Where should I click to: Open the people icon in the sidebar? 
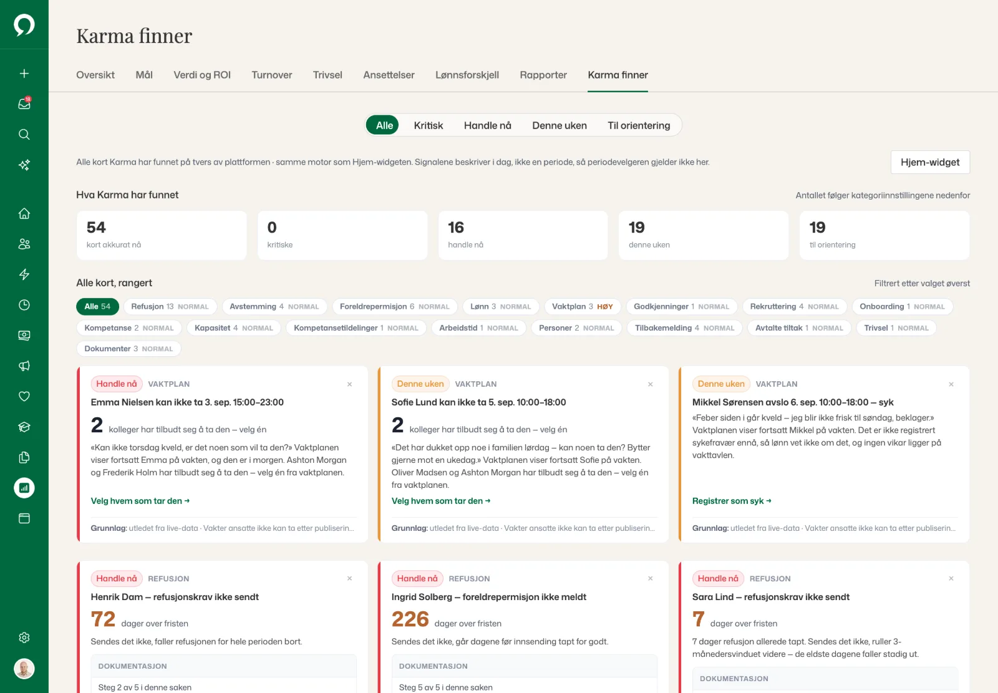click(24, 244)
